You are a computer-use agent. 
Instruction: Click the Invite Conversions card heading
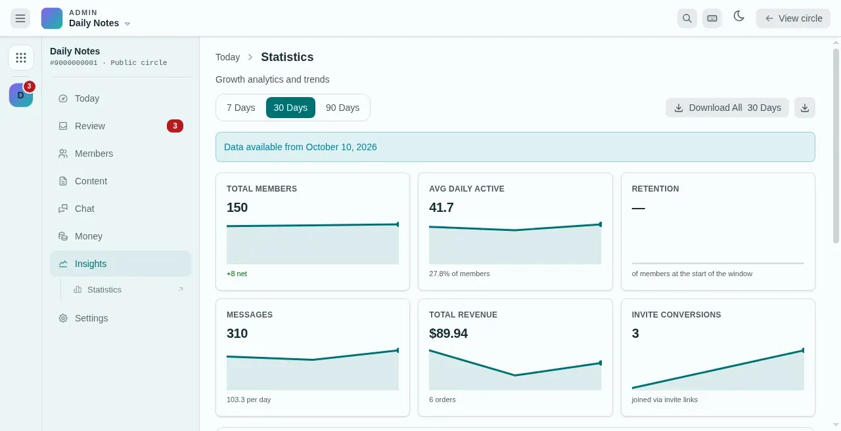[676, 315]
